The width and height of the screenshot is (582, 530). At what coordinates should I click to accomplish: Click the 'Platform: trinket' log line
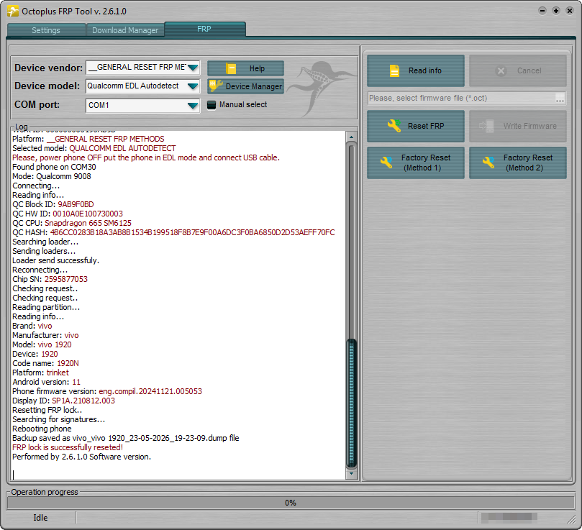tap(40, 373)
